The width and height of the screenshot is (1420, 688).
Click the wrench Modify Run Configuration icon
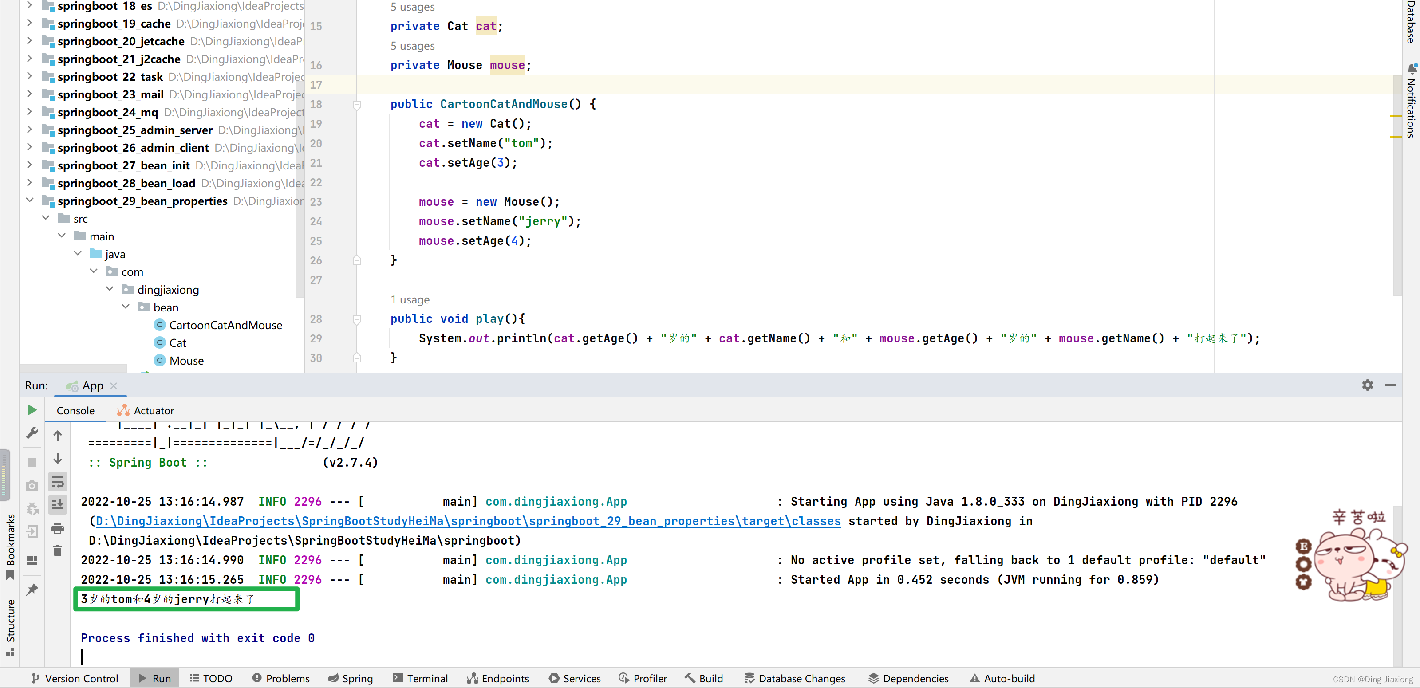click(32, 433)
